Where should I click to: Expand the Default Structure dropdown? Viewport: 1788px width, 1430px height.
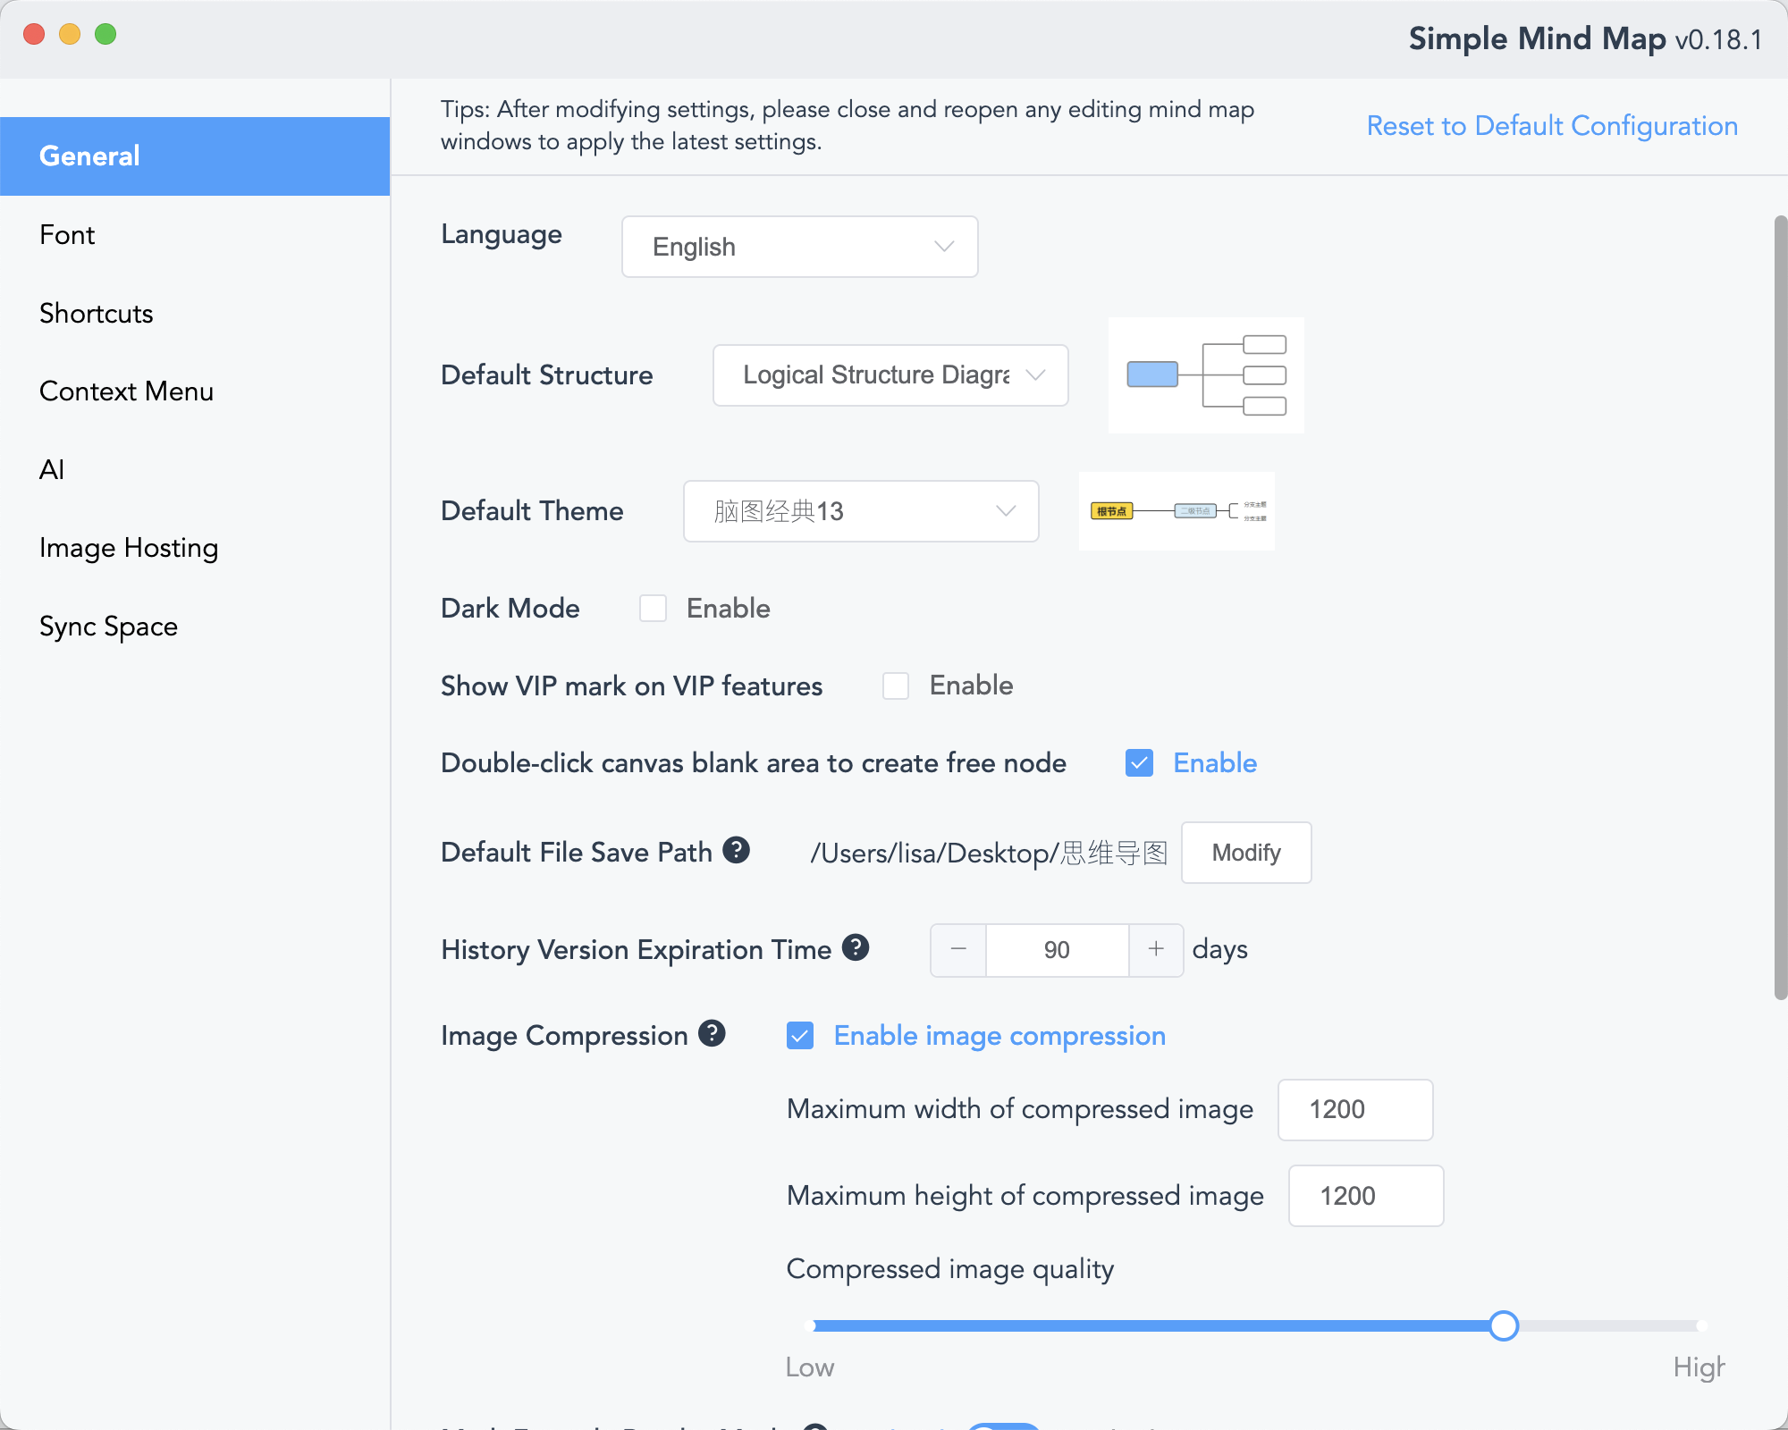[x=890, y=375]
